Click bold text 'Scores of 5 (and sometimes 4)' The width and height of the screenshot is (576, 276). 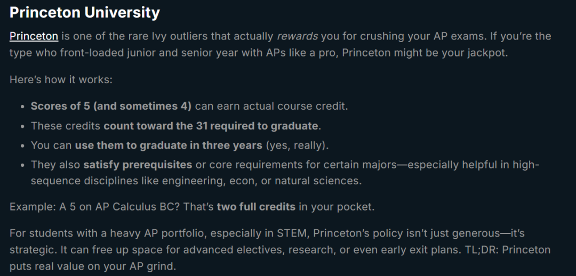pos(111,105)
